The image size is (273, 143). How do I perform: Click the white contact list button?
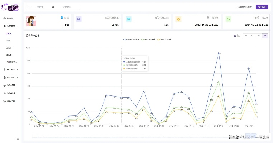click(x=244, y=7)
